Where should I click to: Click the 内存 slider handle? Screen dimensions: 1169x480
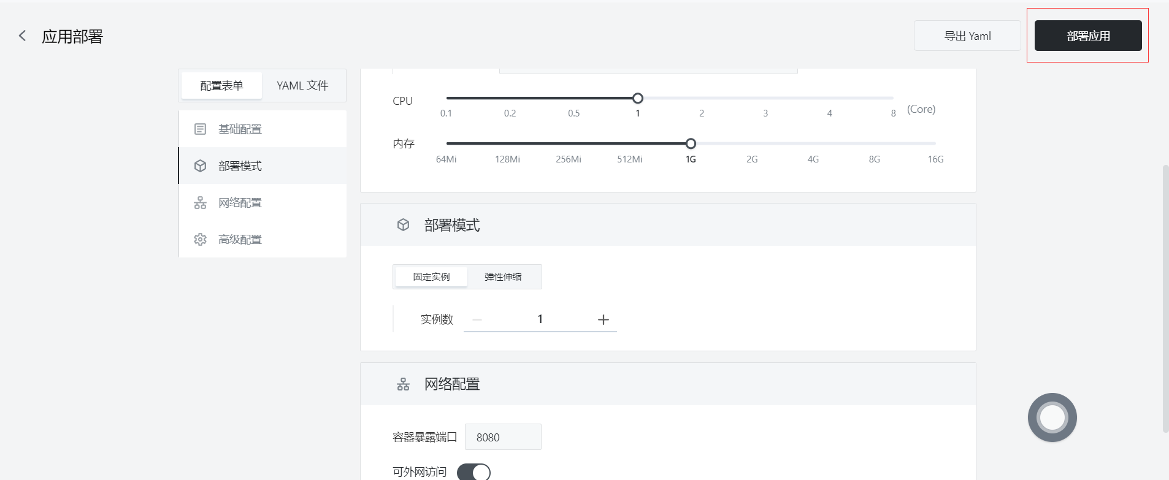coord(691,143)
